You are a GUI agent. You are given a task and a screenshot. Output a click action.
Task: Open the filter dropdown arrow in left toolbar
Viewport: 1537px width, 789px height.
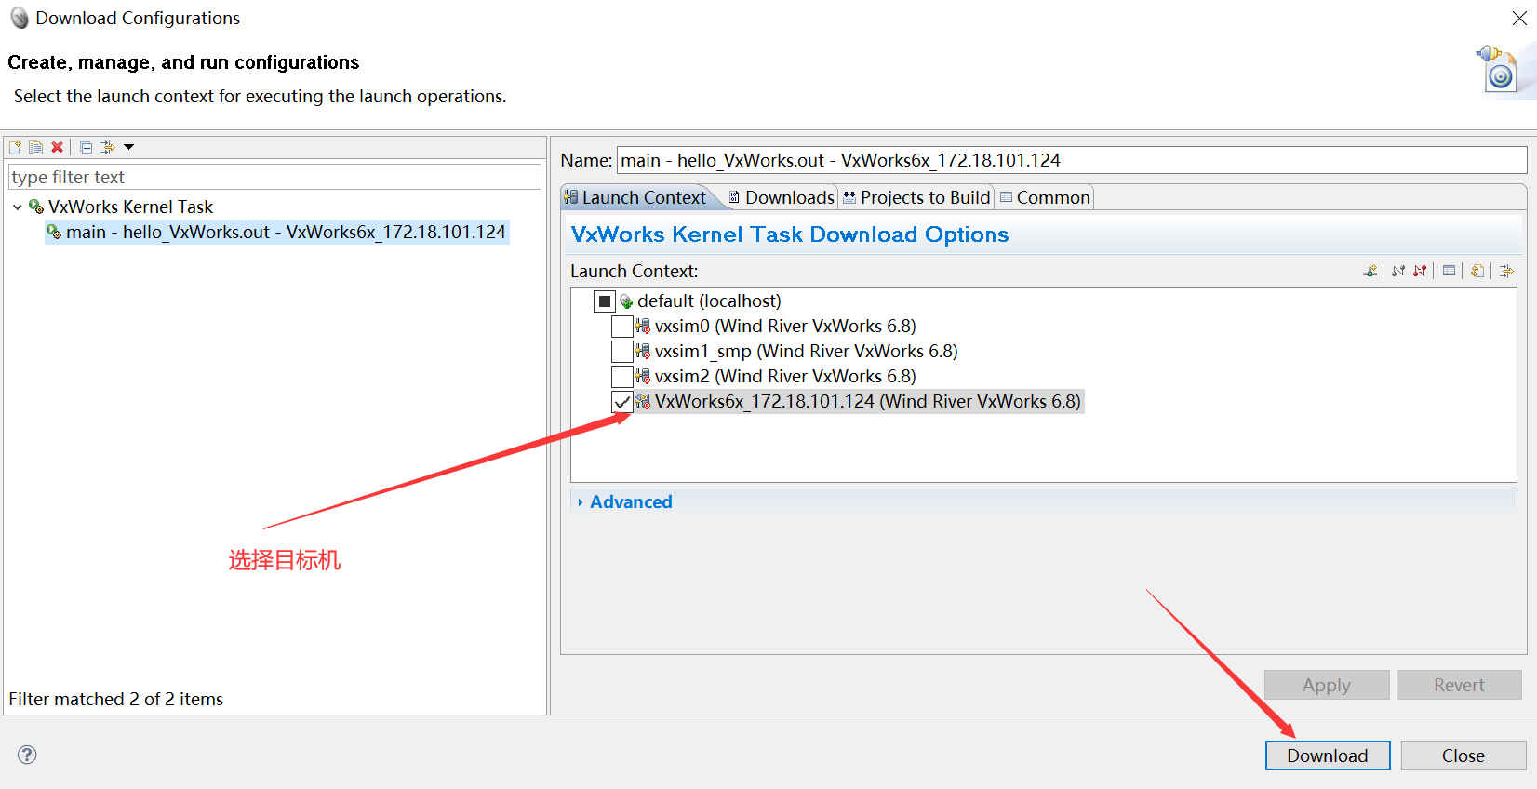coord(129,147)
